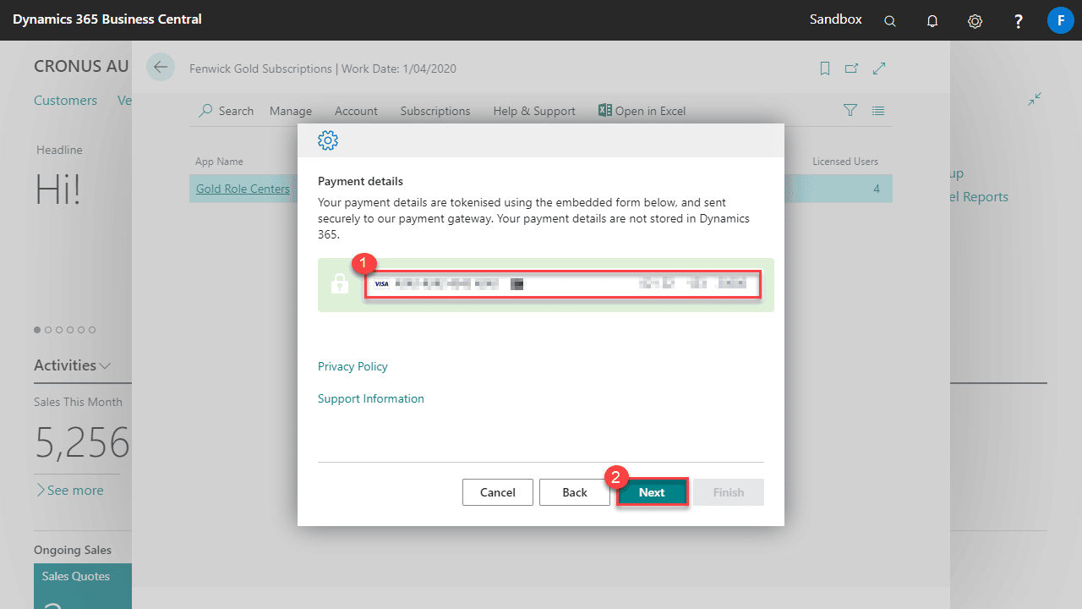Image resolution: width=1082 pixels, height=609 pixels.
Task: Click the Sales This Month figure
Action: coord(82,442)
